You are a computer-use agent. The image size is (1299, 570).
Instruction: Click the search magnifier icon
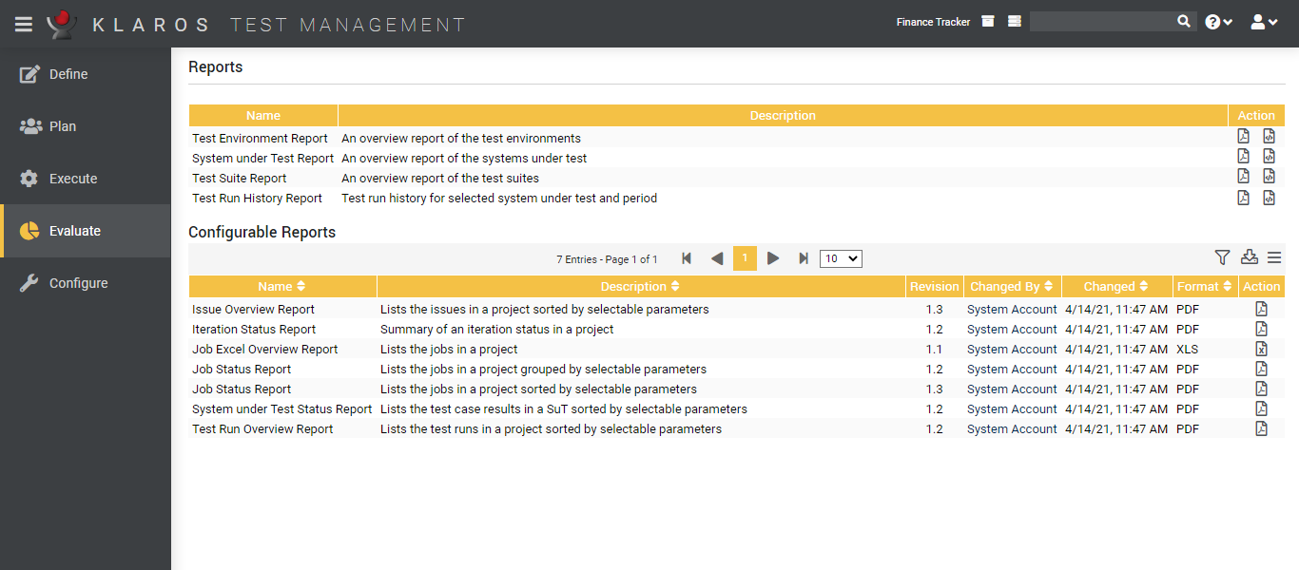pyautogui.click(x=1184, y=20)
